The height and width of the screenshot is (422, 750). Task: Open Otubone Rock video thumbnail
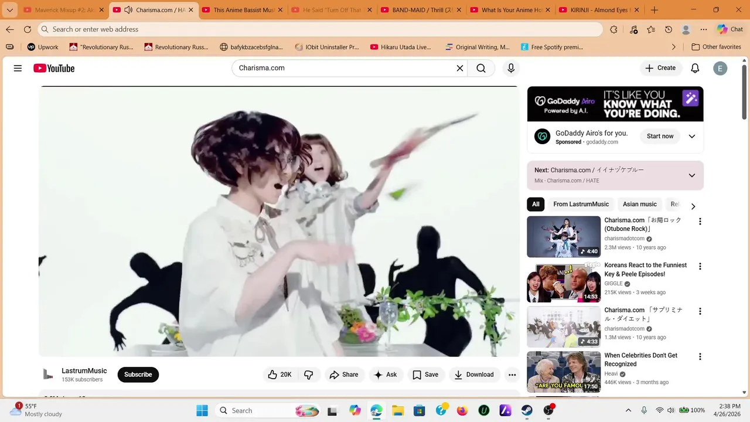[564, 237]
